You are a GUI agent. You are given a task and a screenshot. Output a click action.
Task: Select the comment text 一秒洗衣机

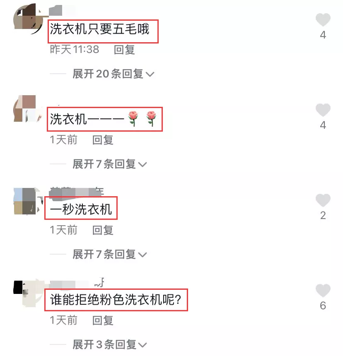[x=81, y=209]
